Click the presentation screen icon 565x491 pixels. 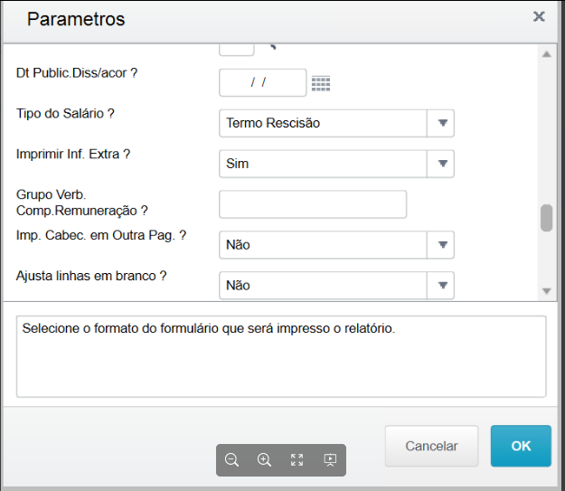pyautogui.click(x=330, y=460)
